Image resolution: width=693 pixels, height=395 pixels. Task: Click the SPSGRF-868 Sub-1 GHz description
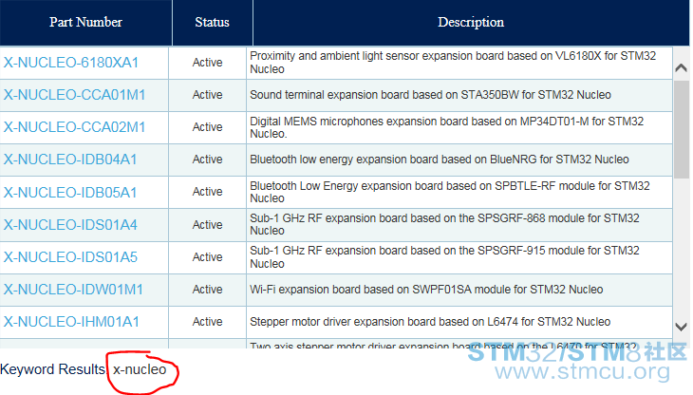pos(444,224)
